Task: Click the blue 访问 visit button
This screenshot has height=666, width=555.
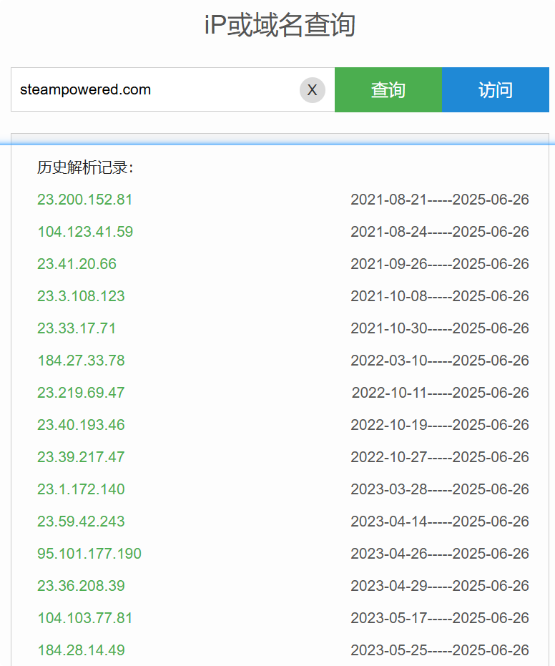Action: 495,90
